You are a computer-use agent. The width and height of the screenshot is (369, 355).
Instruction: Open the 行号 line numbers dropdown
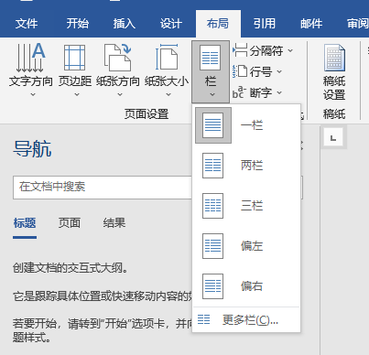(x=257, y=71)
